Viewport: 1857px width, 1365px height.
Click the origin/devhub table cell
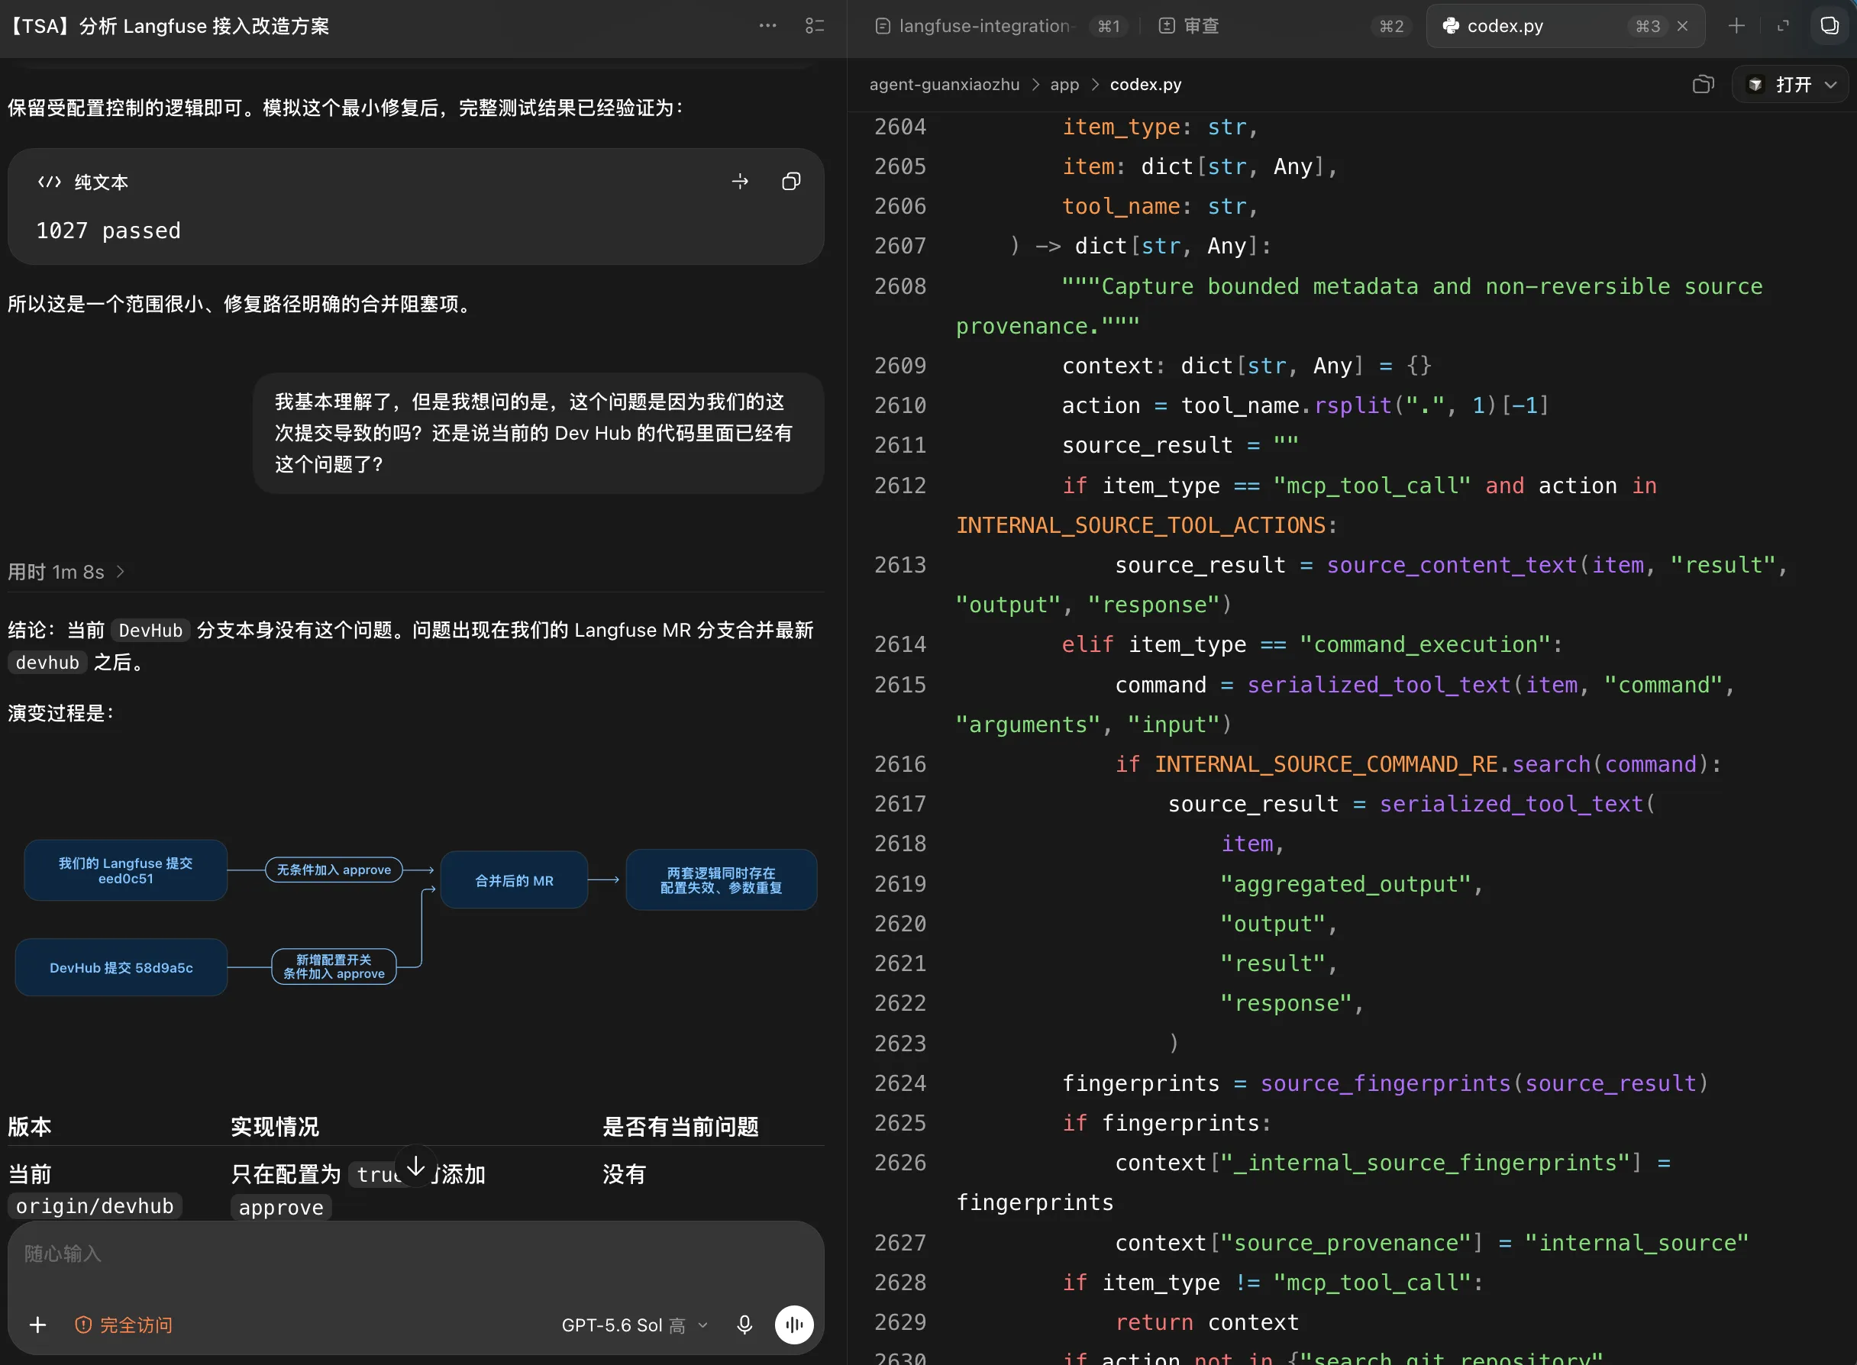pyautogui.click(x=95, y=1205)
